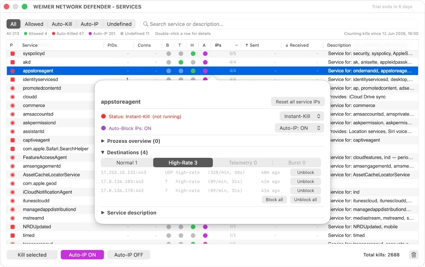Click the red target icon for mstreamd

click(x=13, y=218)
